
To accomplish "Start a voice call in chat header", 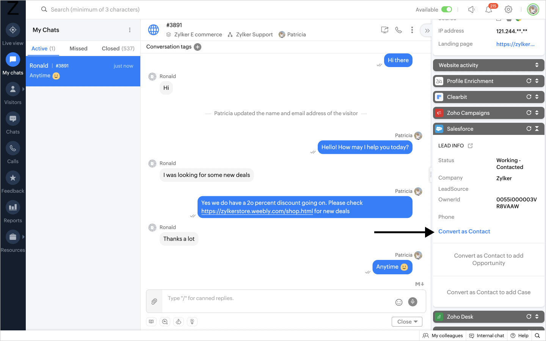I will click(399, 30).
